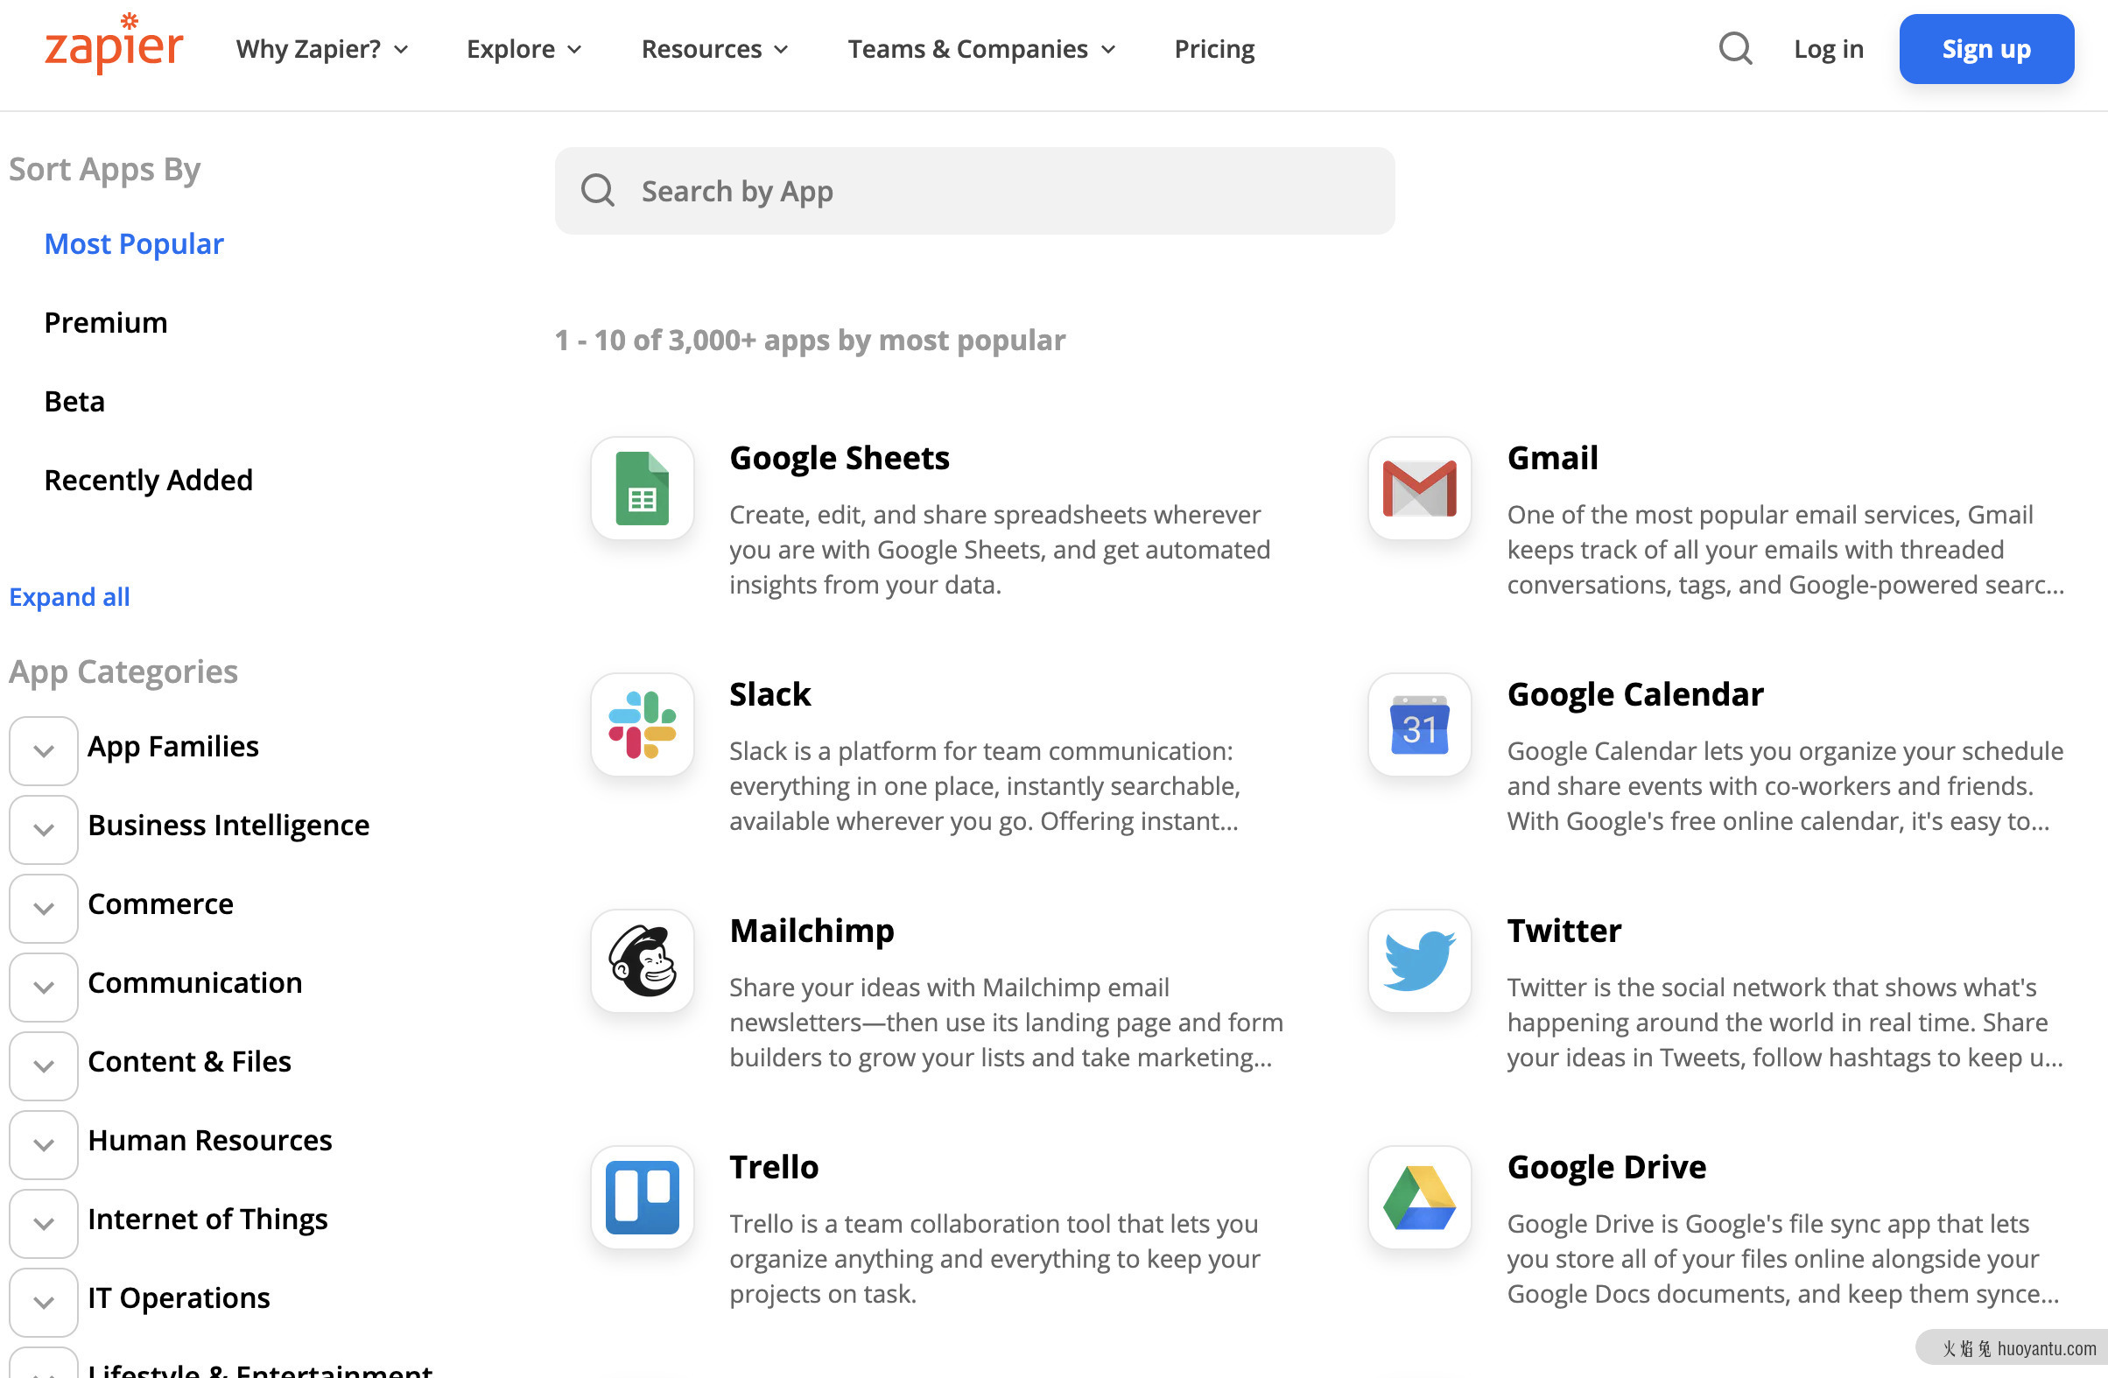This screenshot has width=2108, height=1378.
Task: Click magnifier icon inside Search by App
Action: click(x=598, y=190)
